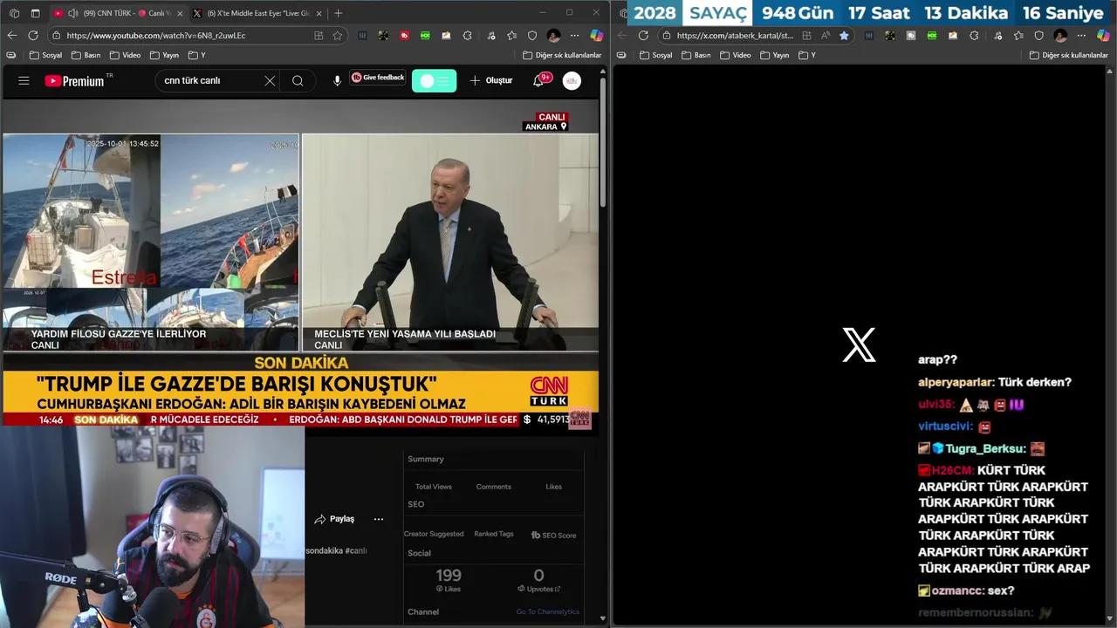Open Copilot icon in left browser
This screenshot has height=628, width=1117.
597,36
